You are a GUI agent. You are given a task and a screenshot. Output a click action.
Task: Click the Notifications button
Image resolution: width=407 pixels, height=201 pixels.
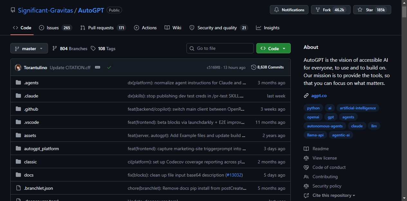289,10
